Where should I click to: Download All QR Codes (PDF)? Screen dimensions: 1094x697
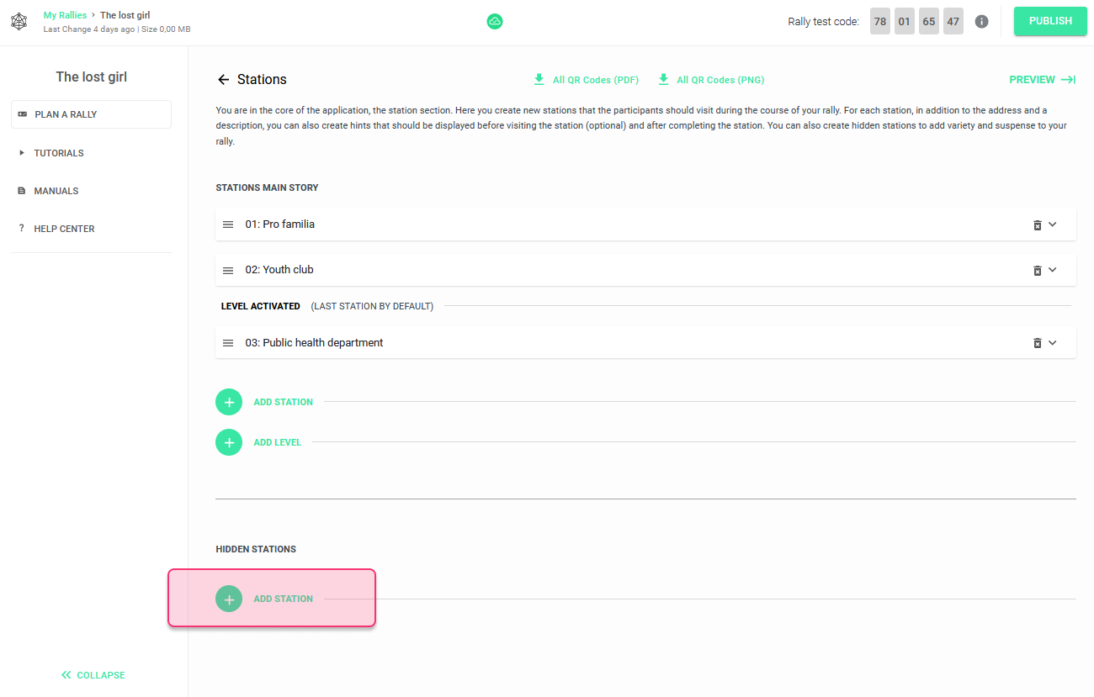(587, 80)
